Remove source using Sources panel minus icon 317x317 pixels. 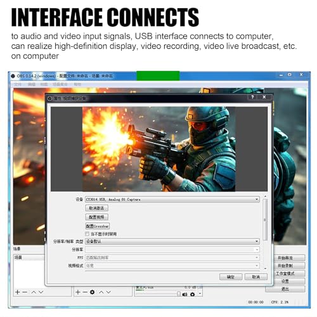(x=85, y=292)
